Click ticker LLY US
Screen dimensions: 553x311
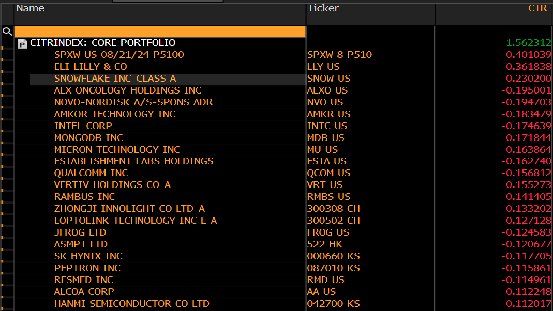tap(323, 67)
